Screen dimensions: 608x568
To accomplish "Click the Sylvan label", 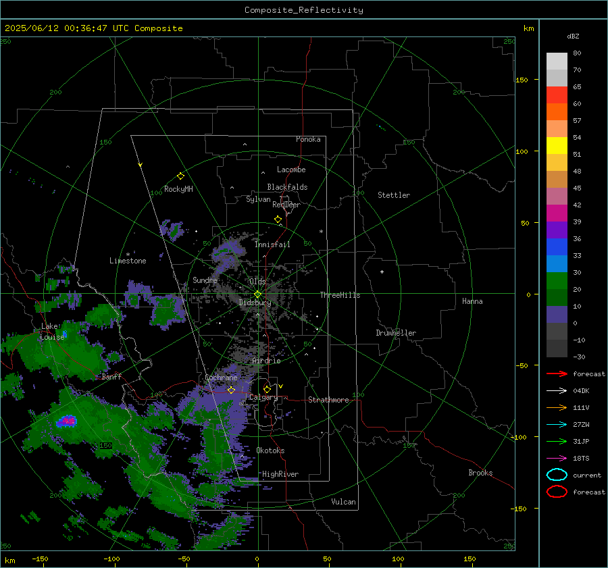I will tap(258, 200).
